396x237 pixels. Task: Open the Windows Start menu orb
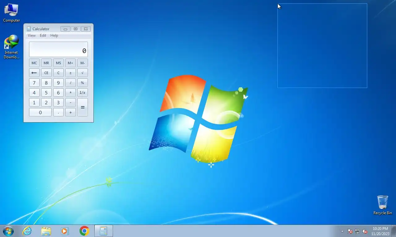coord(8,231)
